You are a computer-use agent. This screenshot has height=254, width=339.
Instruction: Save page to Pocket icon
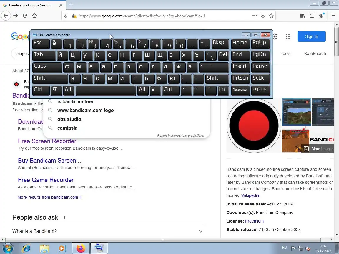263,16
